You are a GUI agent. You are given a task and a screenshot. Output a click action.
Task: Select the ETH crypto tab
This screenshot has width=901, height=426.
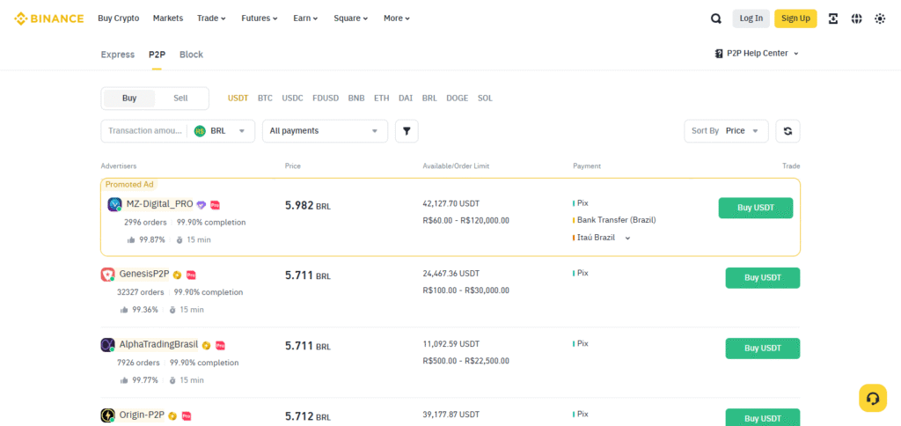(x=382, y=99)
